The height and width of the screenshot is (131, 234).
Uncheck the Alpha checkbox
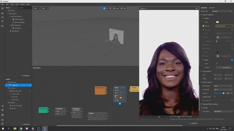point(232,60)
